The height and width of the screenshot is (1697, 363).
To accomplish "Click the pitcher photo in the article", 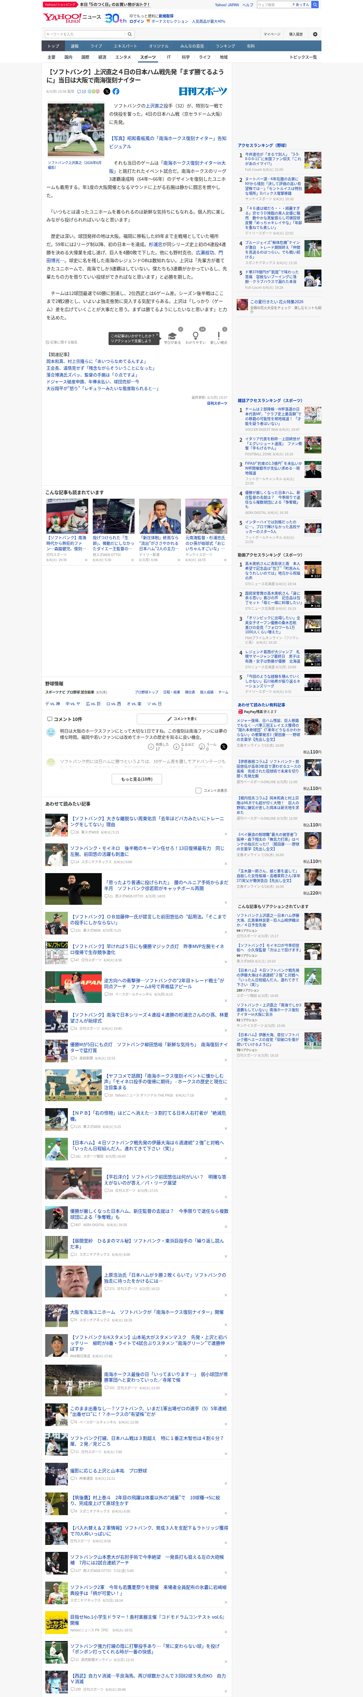I will pyautogui.click(x=76, y=130).
